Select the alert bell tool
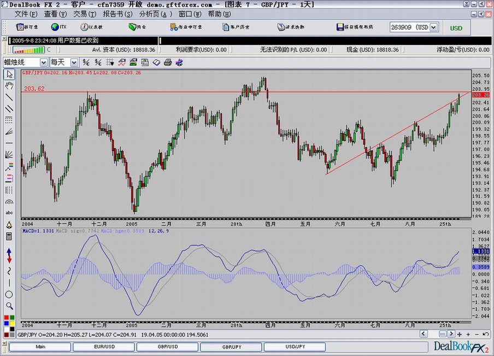Viewport: 494px width, 356px height. pos(9,225)
